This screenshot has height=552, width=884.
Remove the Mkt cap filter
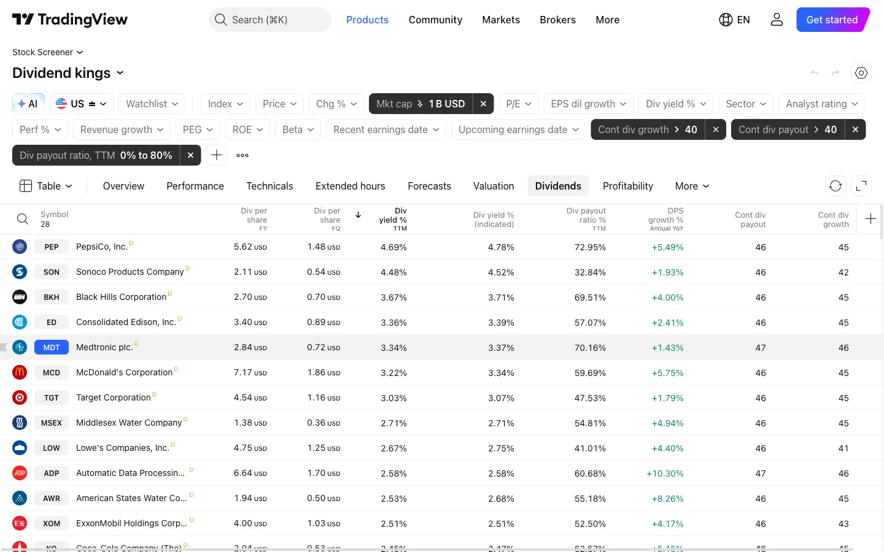pyautogui.click(x=483, y=104)
